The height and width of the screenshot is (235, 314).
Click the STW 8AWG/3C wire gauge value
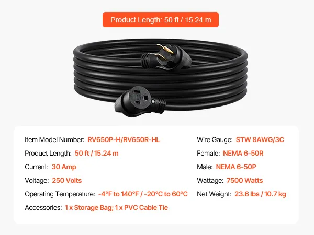pos(260,139)
